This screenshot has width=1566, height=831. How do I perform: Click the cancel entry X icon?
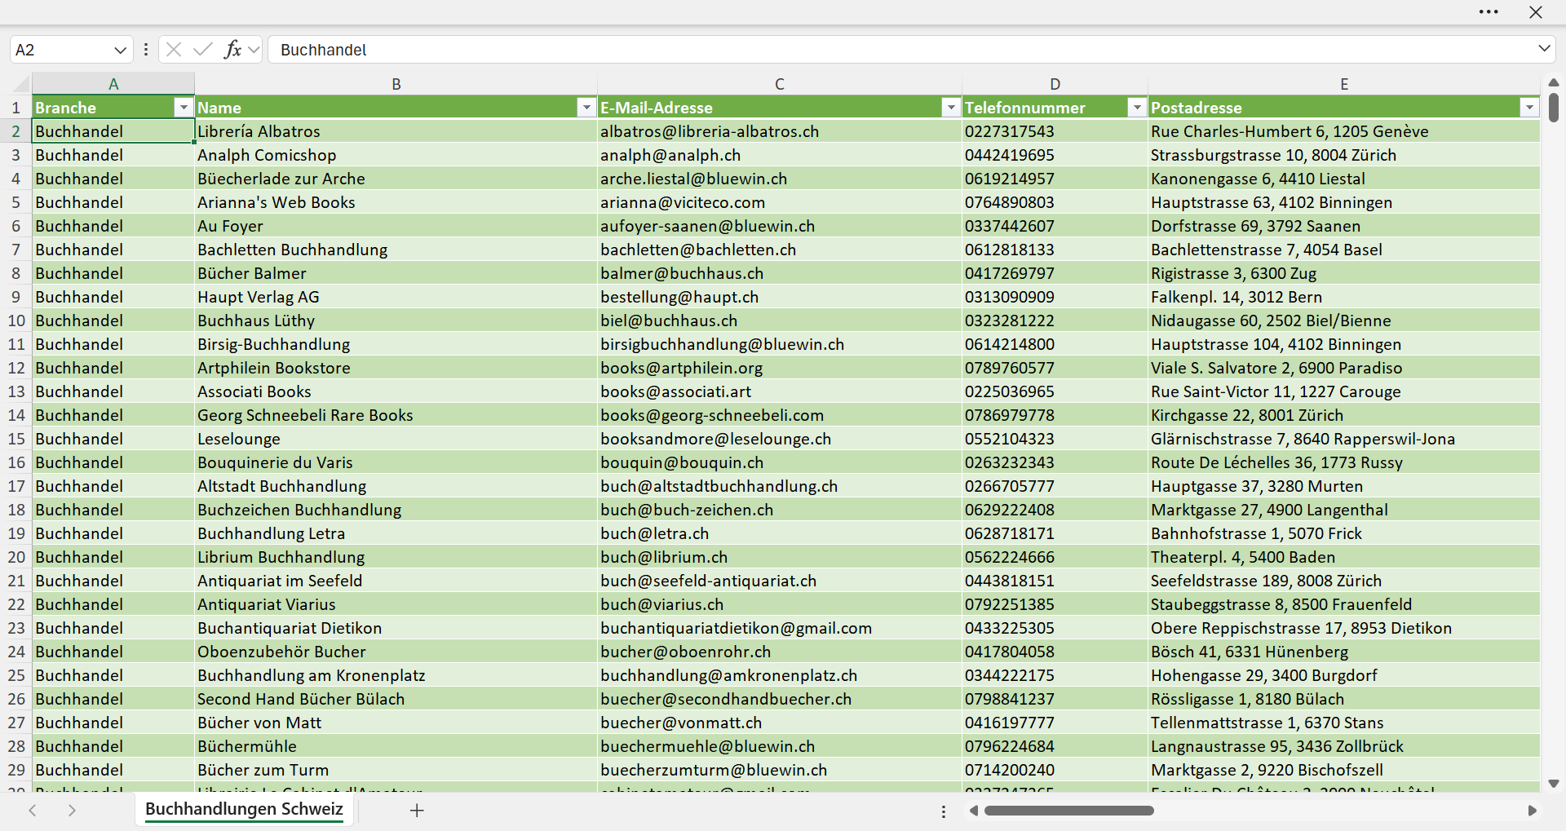(x=173, y=50)
